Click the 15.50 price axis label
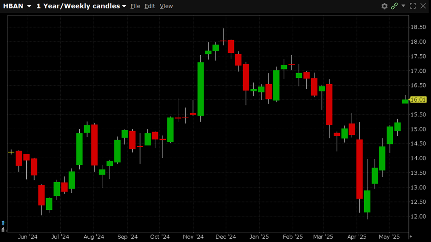This screenshot has height=242, width=431. click(418, 114)
